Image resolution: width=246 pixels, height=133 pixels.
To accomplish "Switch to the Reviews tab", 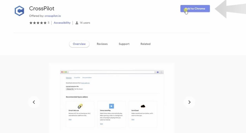I will coord(102,44).
